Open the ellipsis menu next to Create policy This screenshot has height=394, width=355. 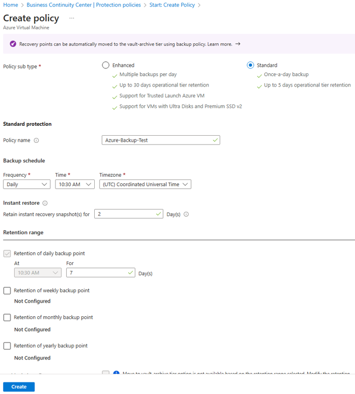coord(72,18)
